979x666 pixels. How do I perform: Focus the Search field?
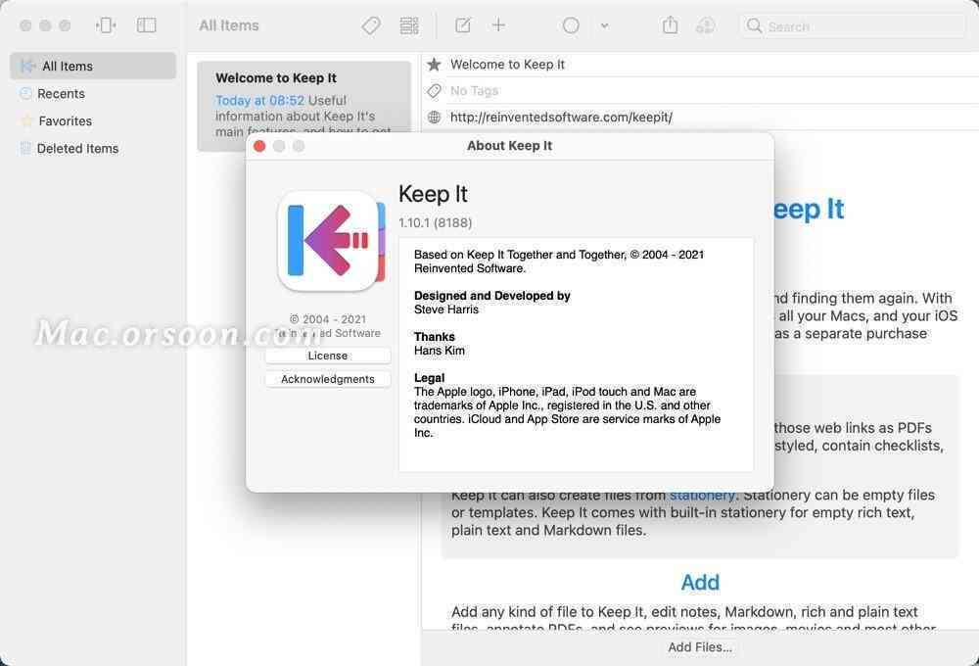coord(853,26)
